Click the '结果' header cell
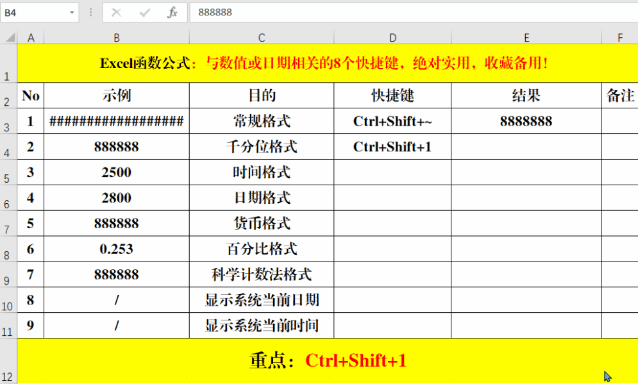The width and height of the screenshot is (638, 384). [526, 96]
